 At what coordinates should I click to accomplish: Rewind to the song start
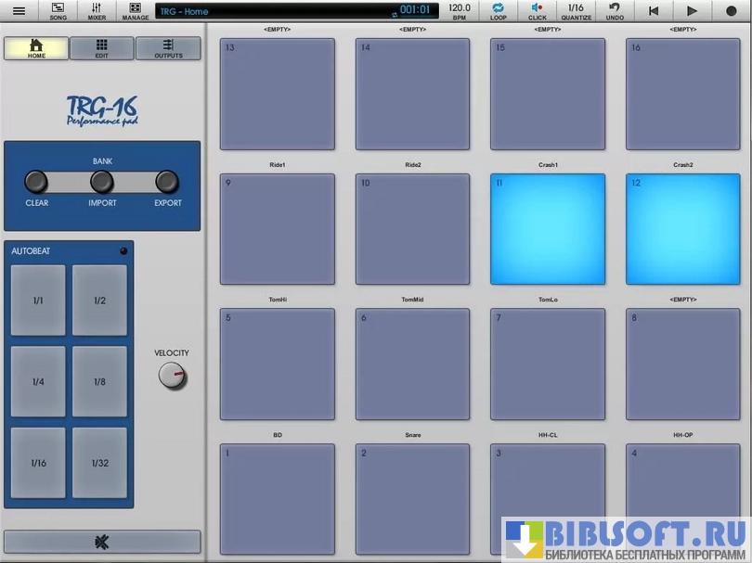[654, 11]
